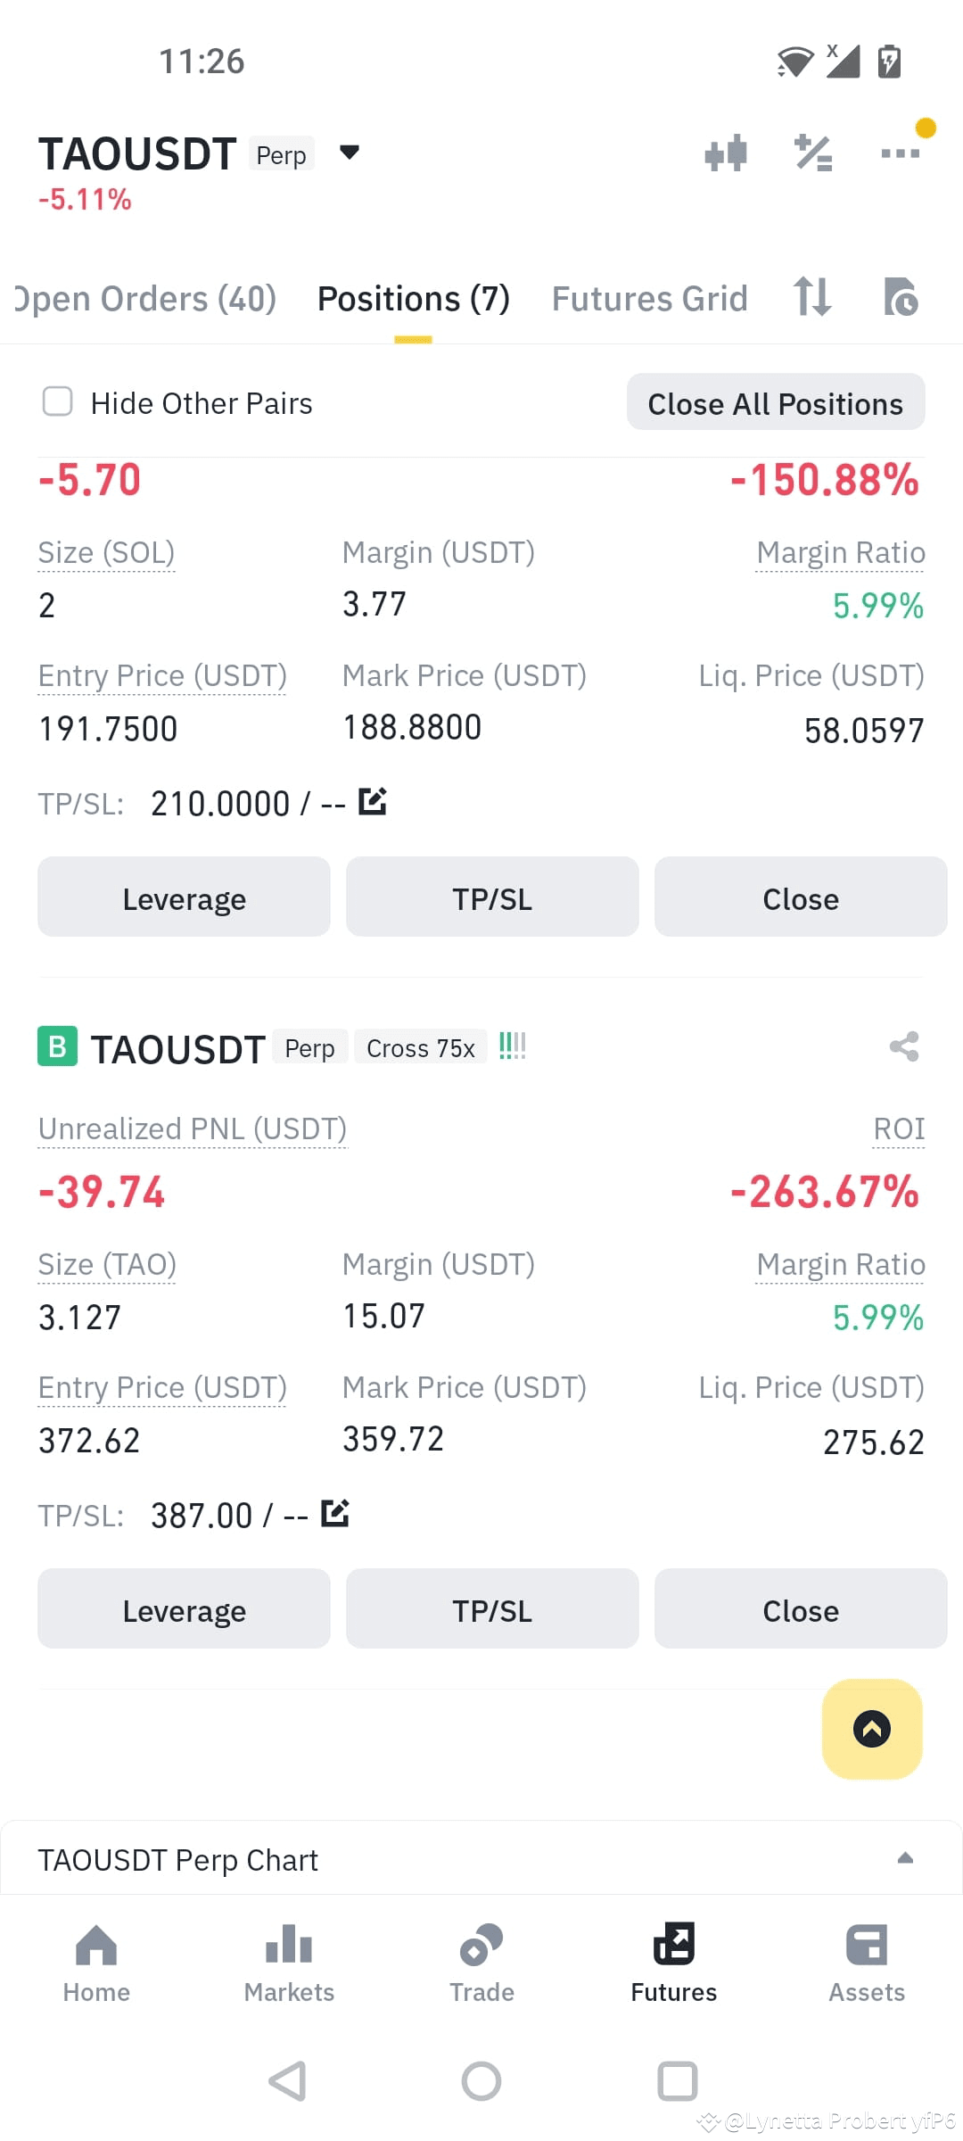Screen dimensions: 963x2141
Task: Adjust Leverage for the SOL position
Action: click(x=184, y=897)
